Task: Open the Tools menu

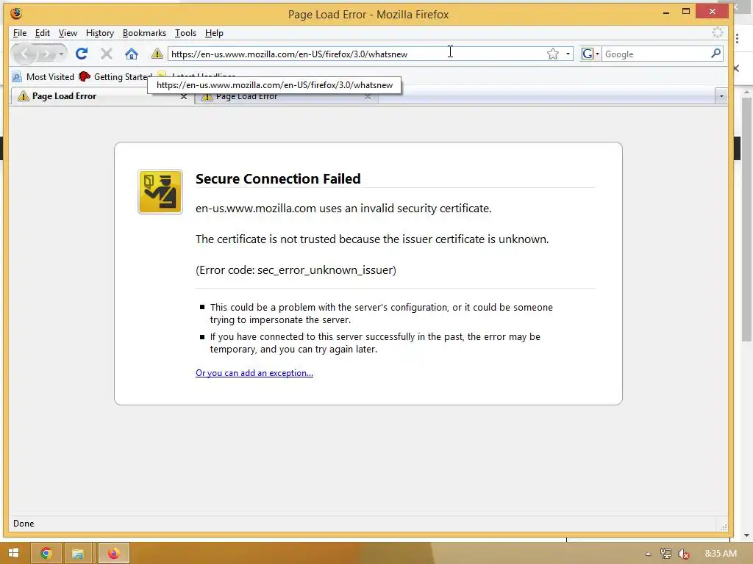Action: click(x=185, y=33)
